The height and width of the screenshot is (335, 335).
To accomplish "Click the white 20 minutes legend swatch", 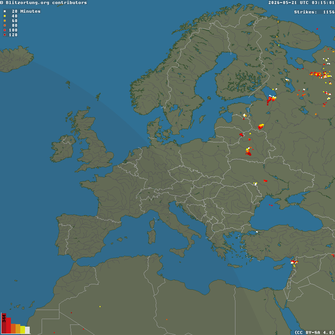I will pos(5,11).
